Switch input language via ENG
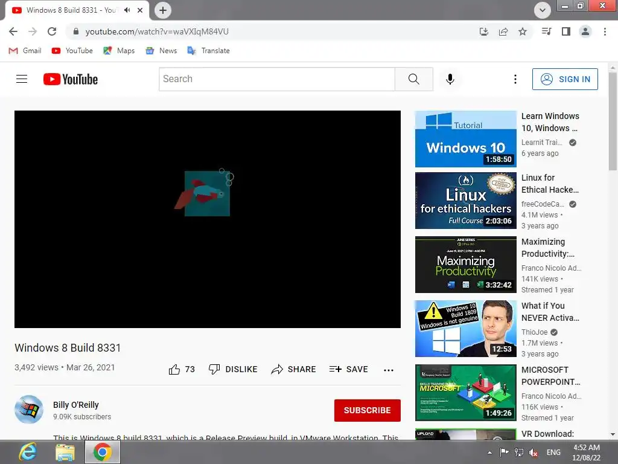 click(553, 453)
